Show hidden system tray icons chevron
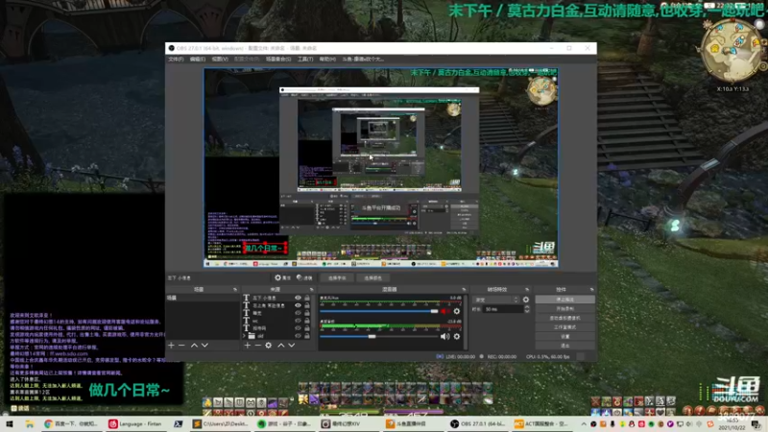The height and width of the screenshot is (432, 768). pos(584,424)
